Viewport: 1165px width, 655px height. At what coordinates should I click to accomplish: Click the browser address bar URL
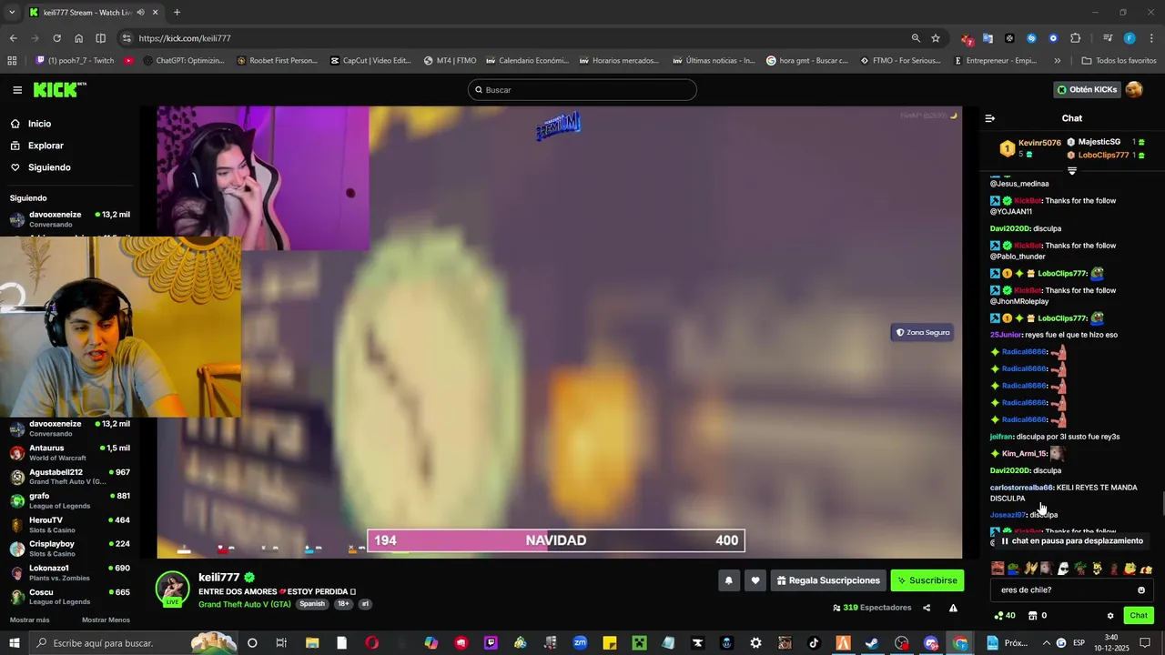coord(185,38)
